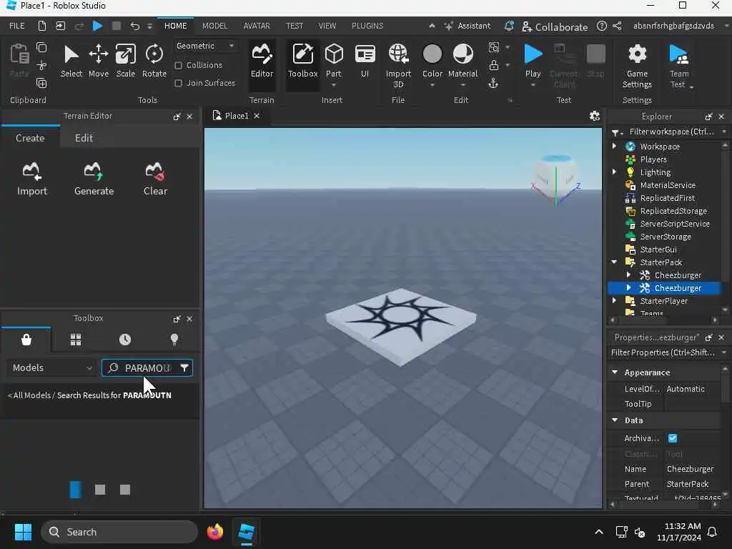Click the Lock tool icon
This screenshot has width=732, height=549.
(x=493, y=65)
